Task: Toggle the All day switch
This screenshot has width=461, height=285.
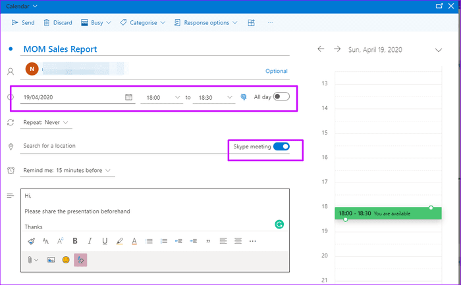Action: [x=281, y=97]
